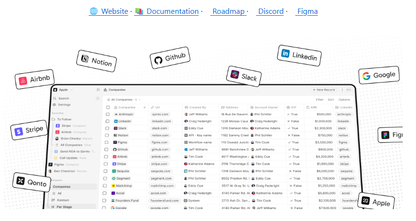Viewport: 416px width, 221px height.
Task: Open the three-dot menu next to New Record
Action: 342,90
